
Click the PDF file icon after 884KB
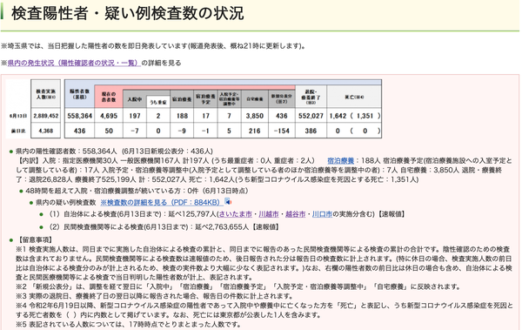click(x=228, y=202)
